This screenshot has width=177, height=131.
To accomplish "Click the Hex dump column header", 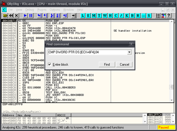I will pyautogui.click(x=36, y=115).
